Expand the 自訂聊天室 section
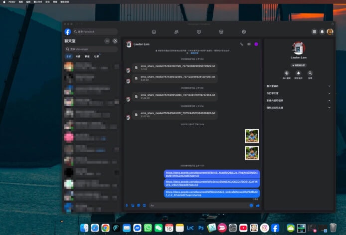The image size is (346, 235). pos(298,93)
